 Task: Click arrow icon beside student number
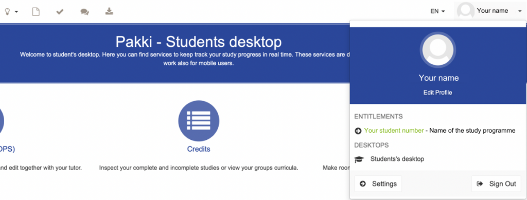(x=358, y=131)
